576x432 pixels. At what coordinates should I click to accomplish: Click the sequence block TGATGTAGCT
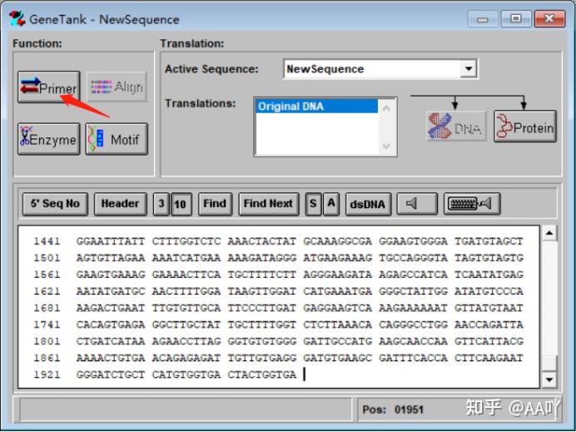point(489,241)
